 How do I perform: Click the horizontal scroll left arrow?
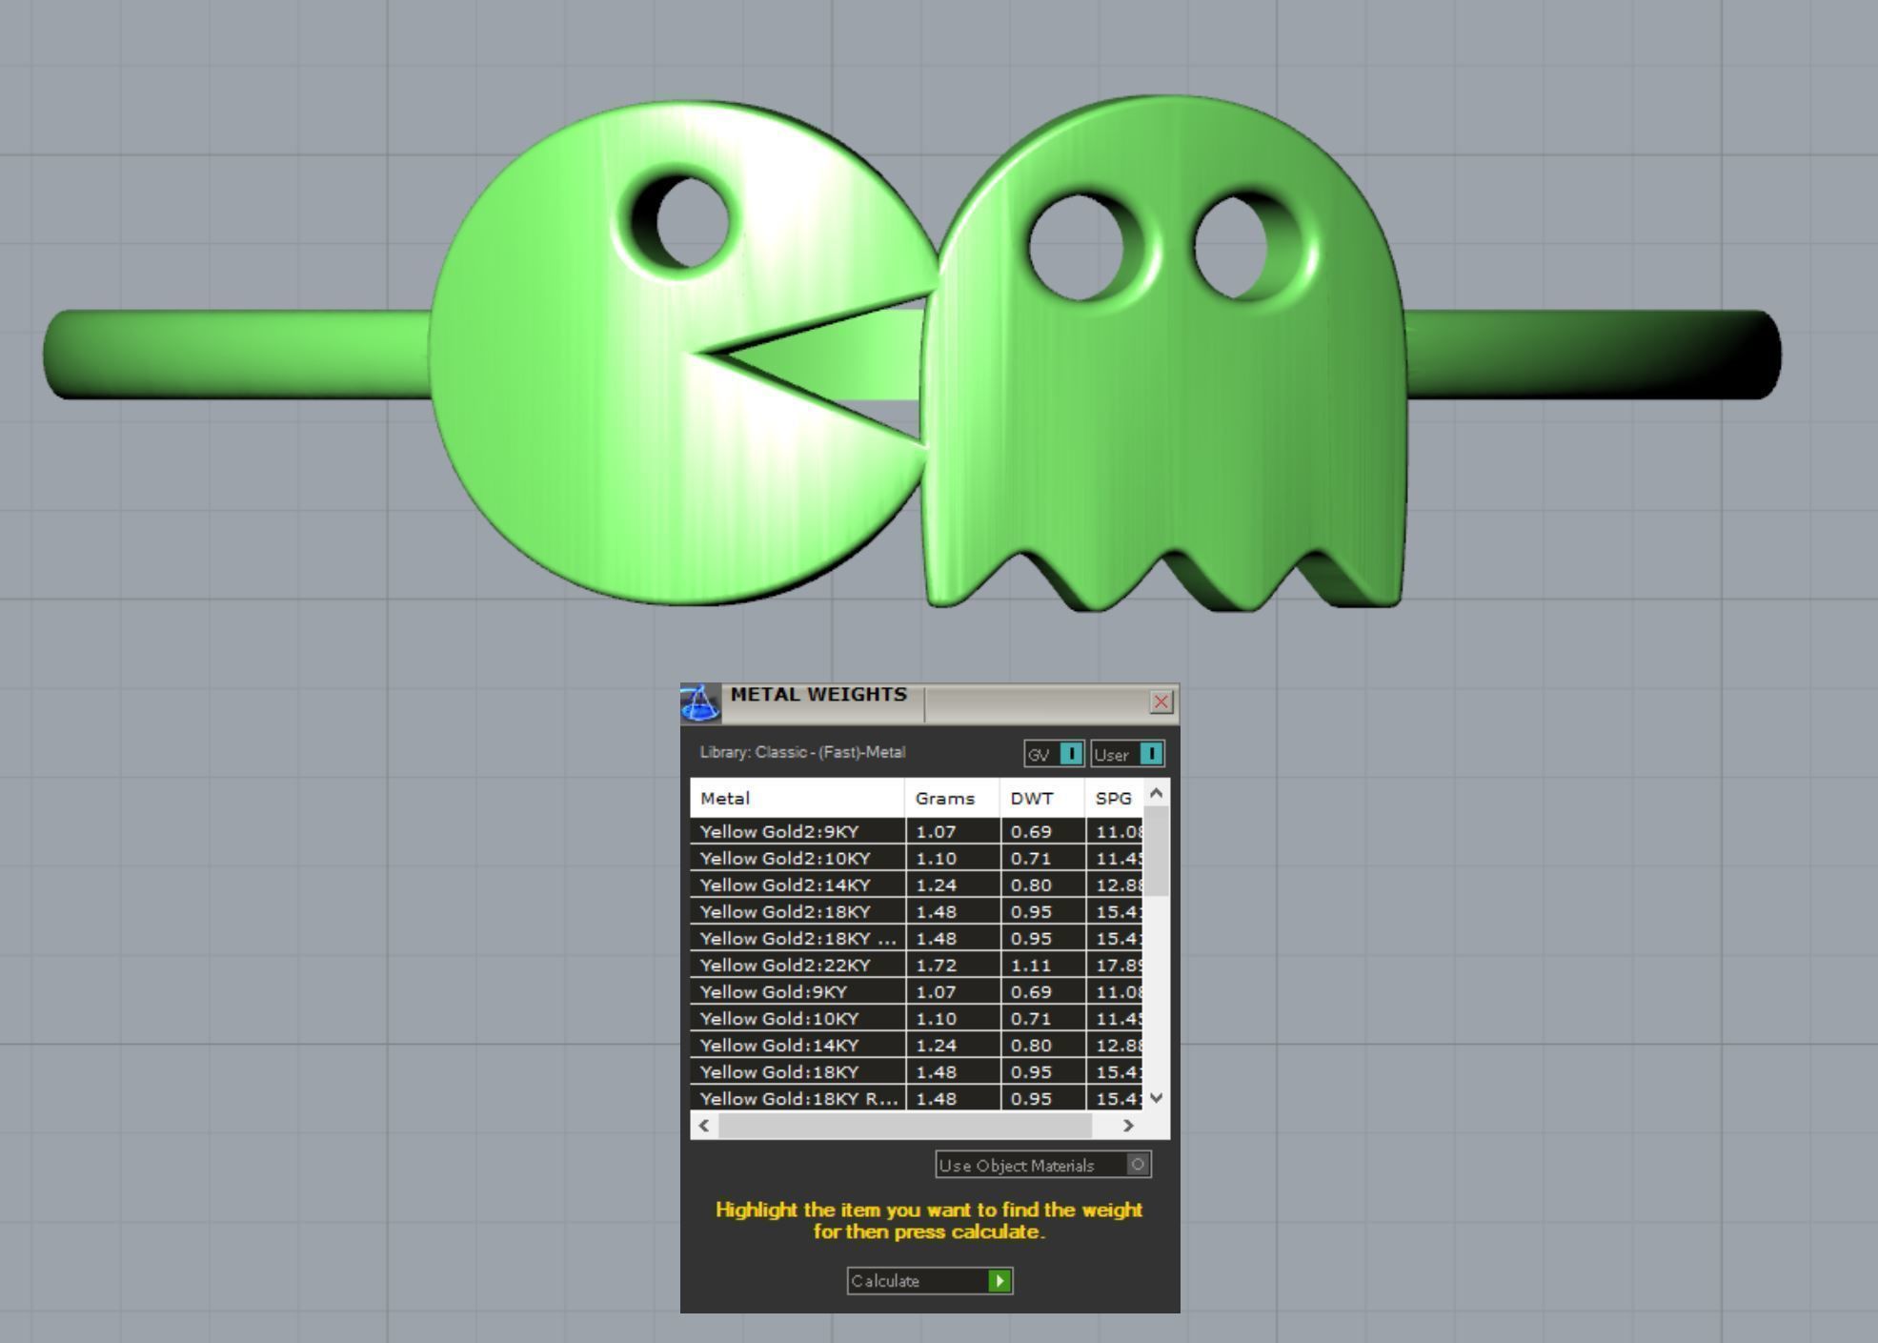(704, 1125)
